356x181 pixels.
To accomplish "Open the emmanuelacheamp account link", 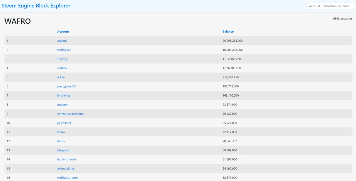I will (x=70, y=114).
